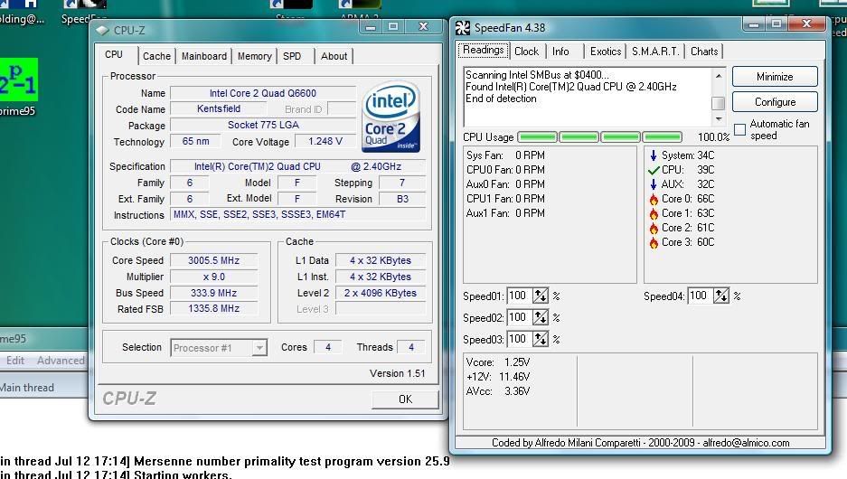This screenshot has height=479, width=847.
Task: Click the SpeedFan title bar fan icon
Action: 463,27
